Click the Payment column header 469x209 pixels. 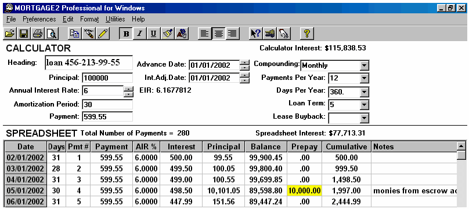point(111,146)
